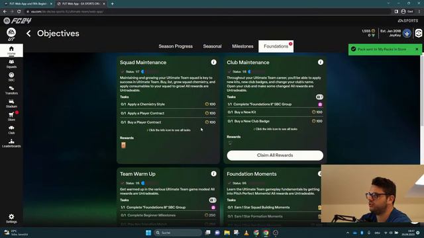Screen dimensions: 424x238
Task: Select Buy a New Kit task
Action: click(x=275, y=112)
